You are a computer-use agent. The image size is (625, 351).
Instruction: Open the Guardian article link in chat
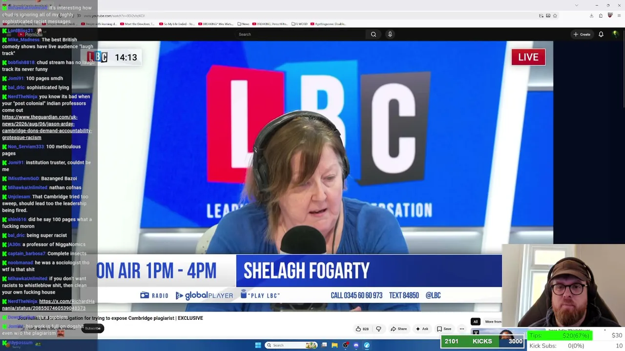coord(47,127)
